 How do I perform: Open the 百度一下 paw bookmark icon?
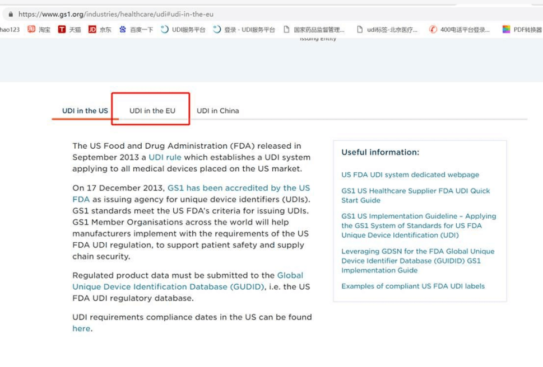pos(123,30)
